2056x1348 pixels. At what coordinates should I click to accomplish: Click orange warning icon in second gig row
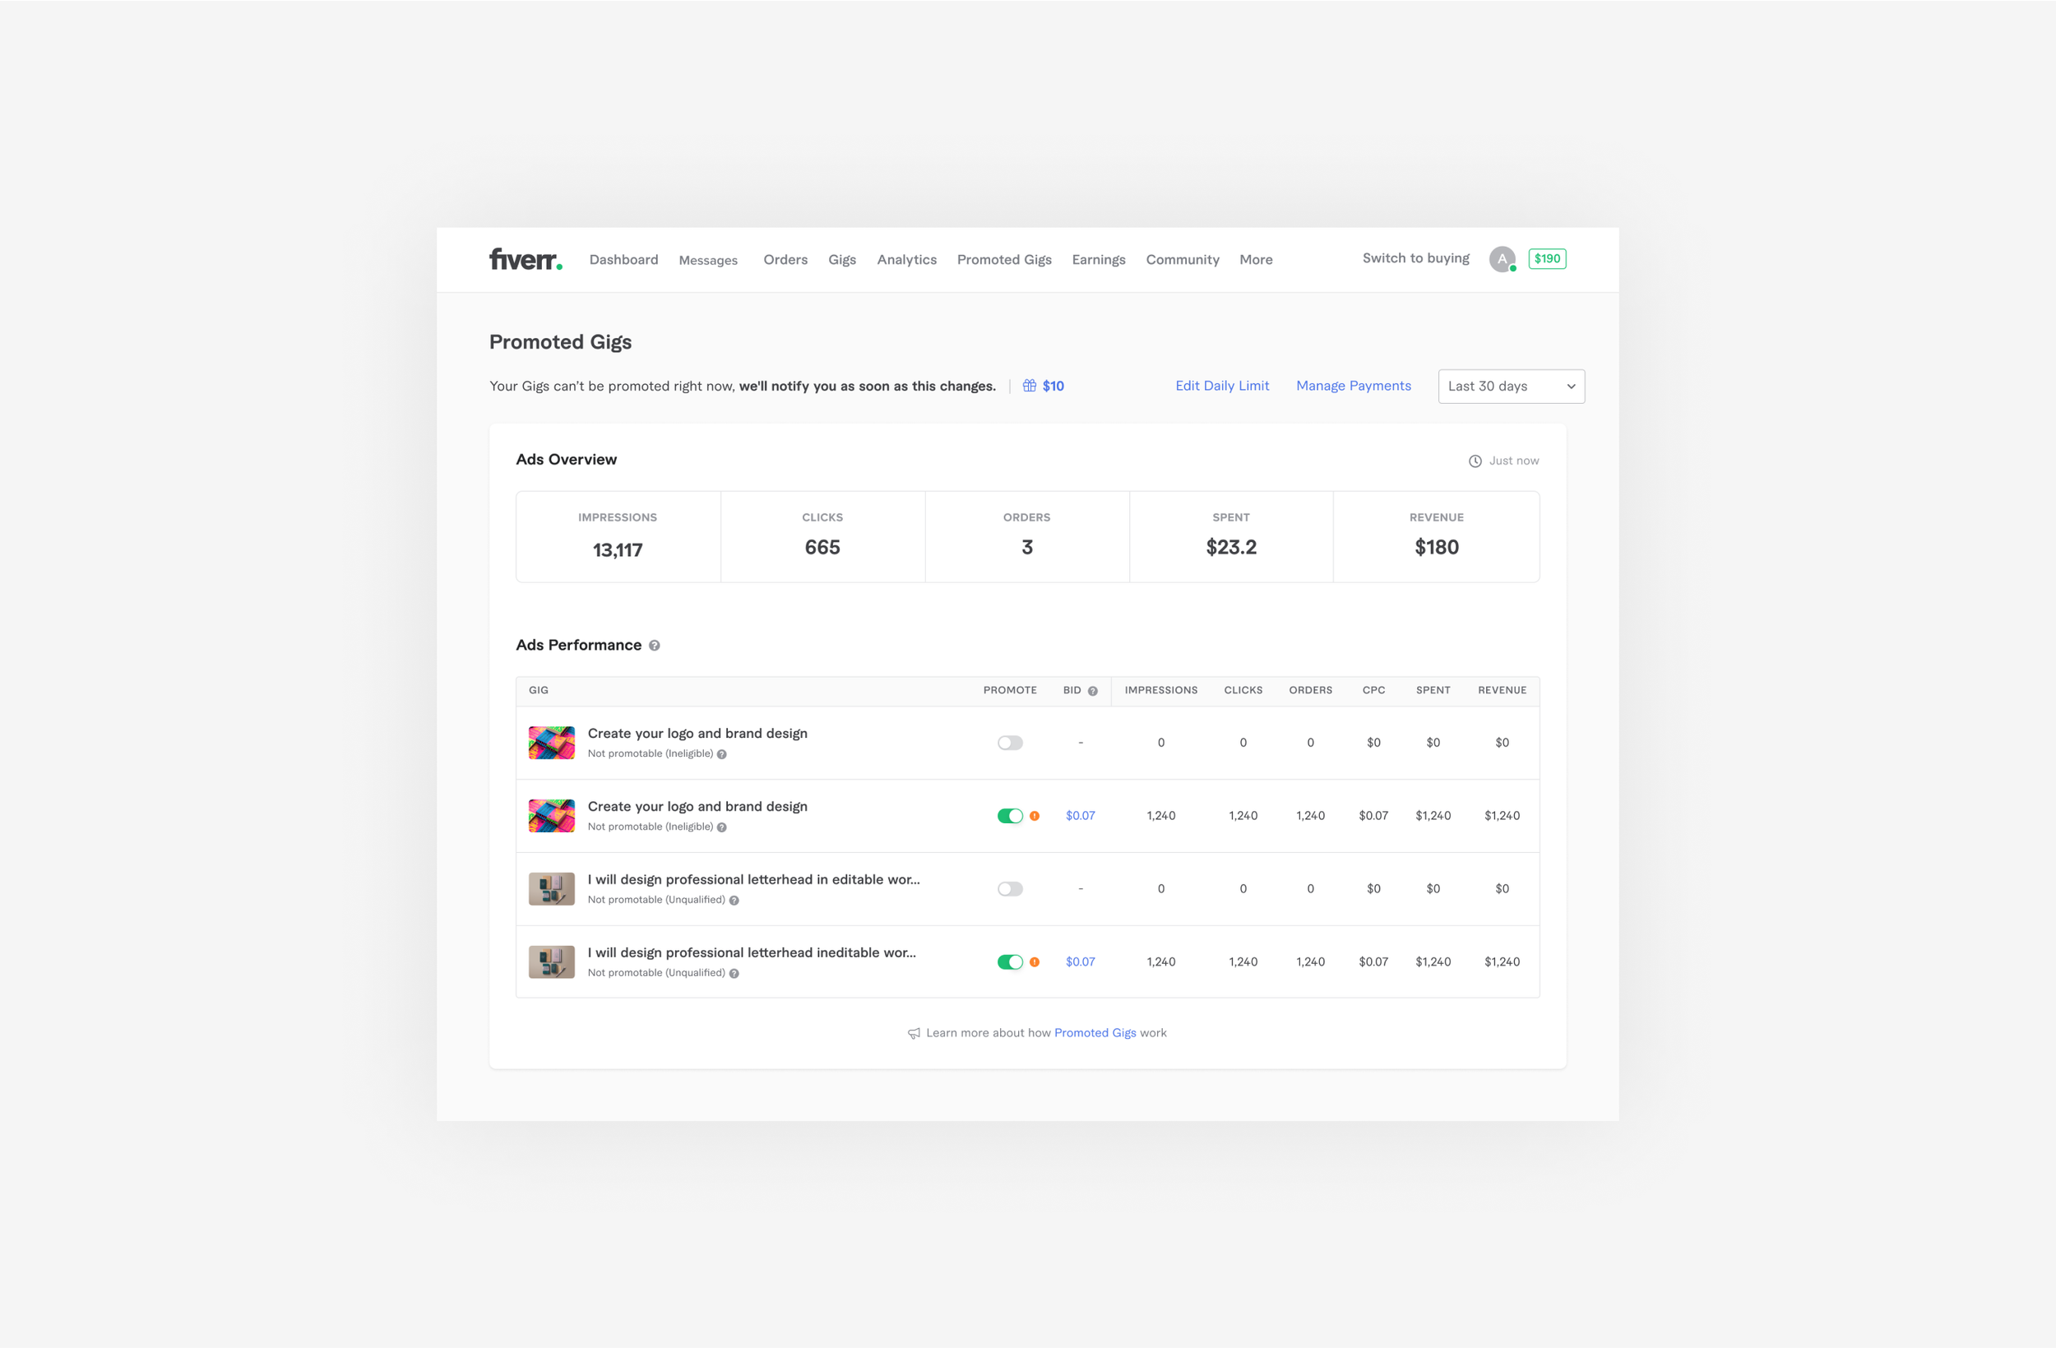click(1034, 816)
